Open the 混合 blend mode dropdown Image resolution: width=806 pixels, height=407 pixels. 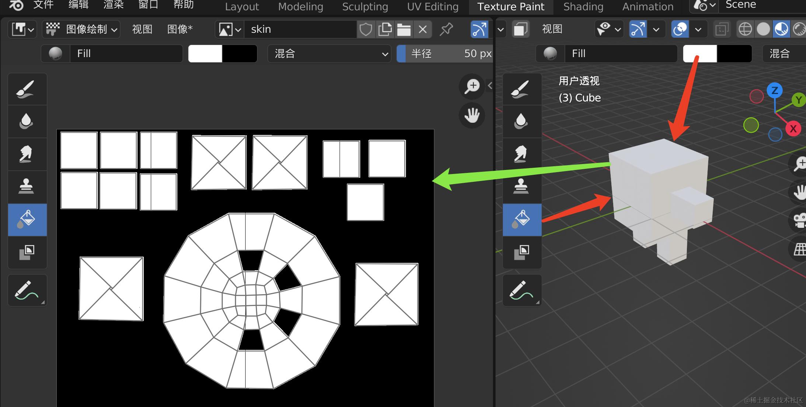pyautogui.click(x=329, y=54)
